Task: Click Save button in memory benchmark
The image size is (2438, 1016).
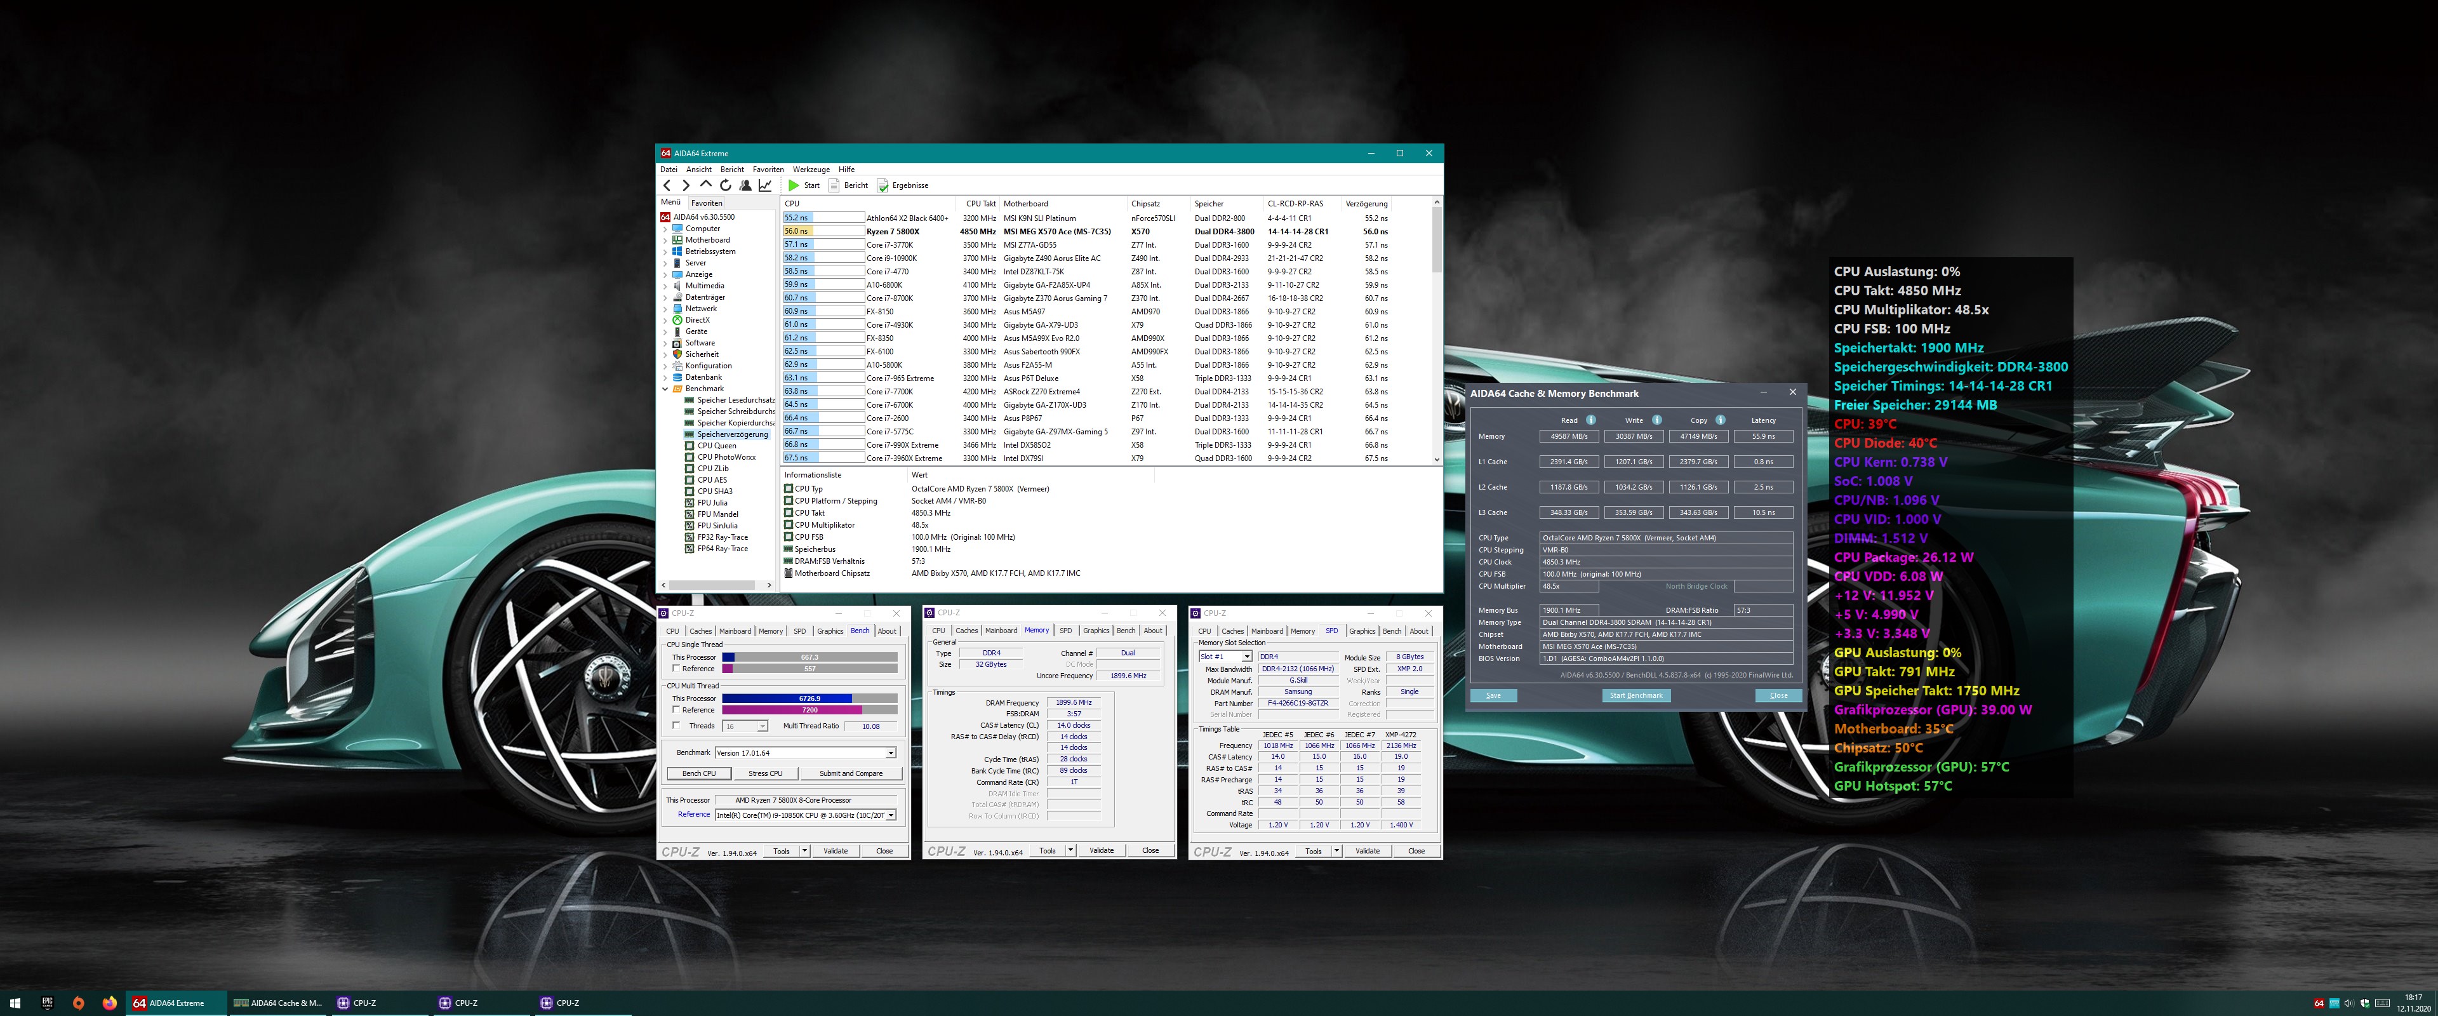Action: [1493, 696]
